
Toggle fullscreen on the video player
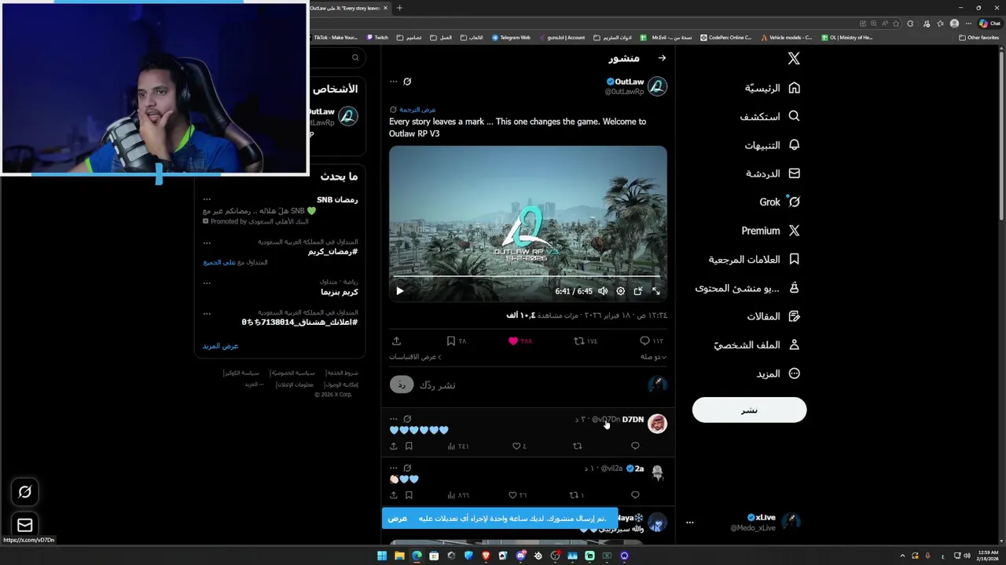(x=656, y=291)
